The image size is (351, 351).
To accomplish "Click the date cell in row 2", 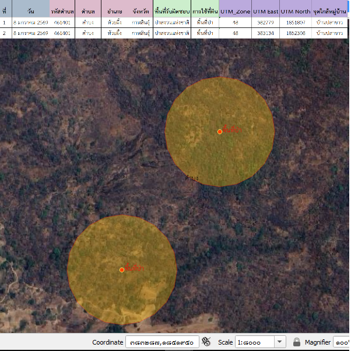I will [x=30, y=33].
